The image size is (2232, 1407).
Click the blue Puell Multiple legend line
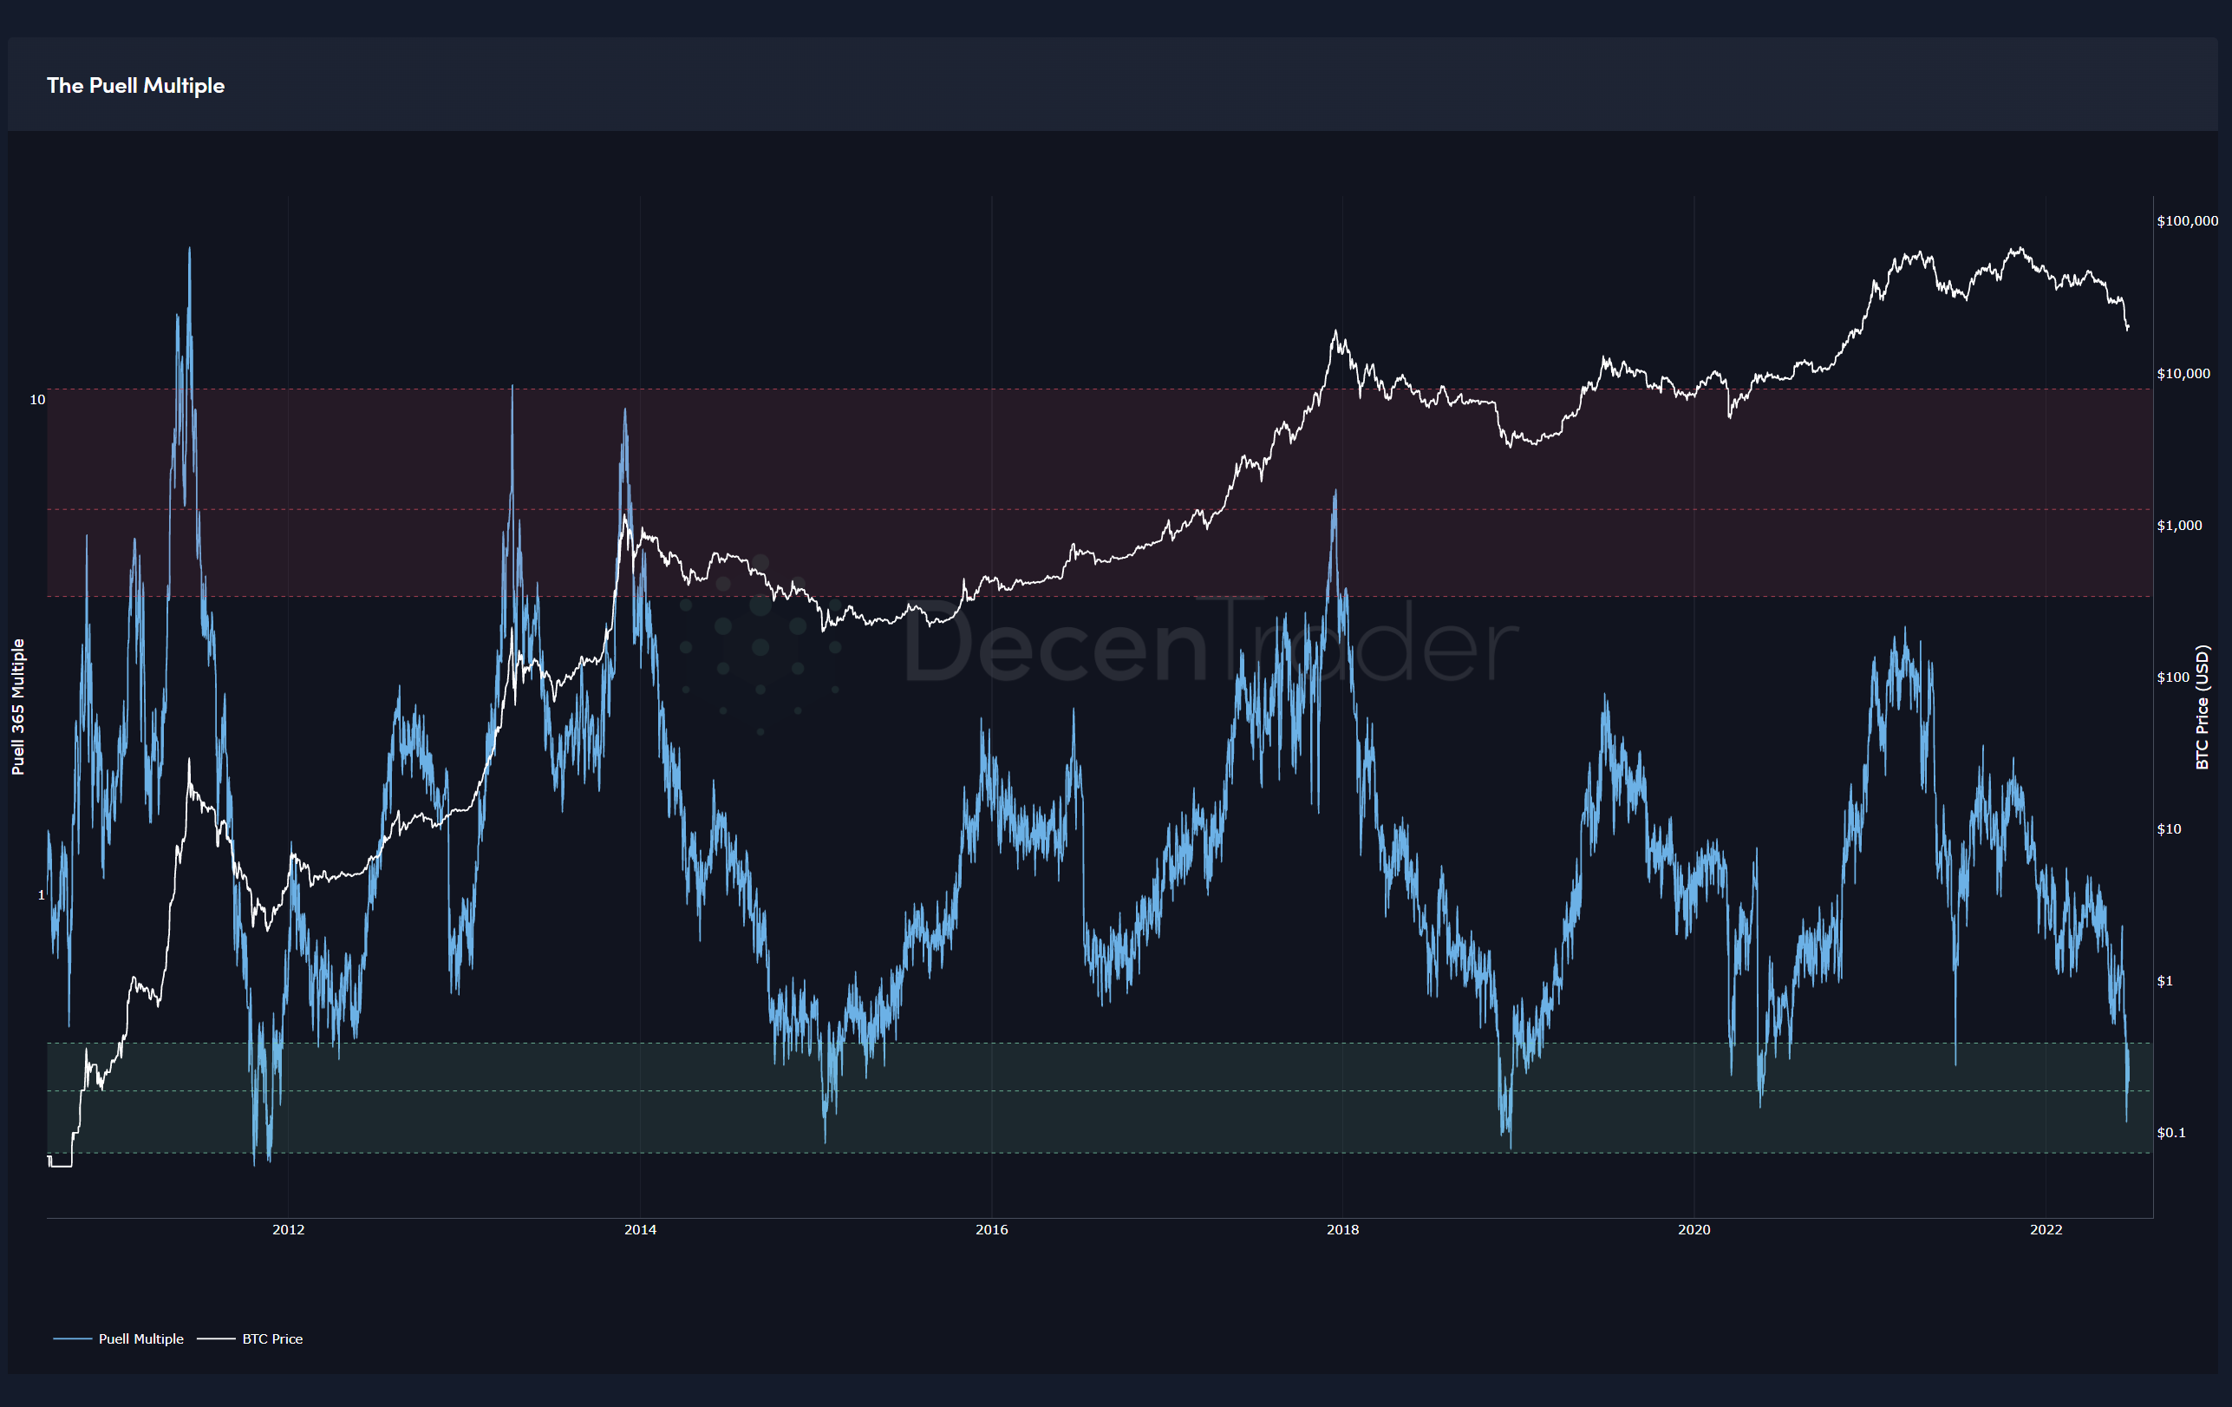[72, 1338]
